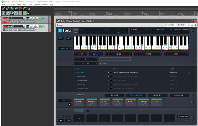The width and height of the screenshot is (198, 126).
Task: Toggle envelope move with items icon
Action: 16,13
